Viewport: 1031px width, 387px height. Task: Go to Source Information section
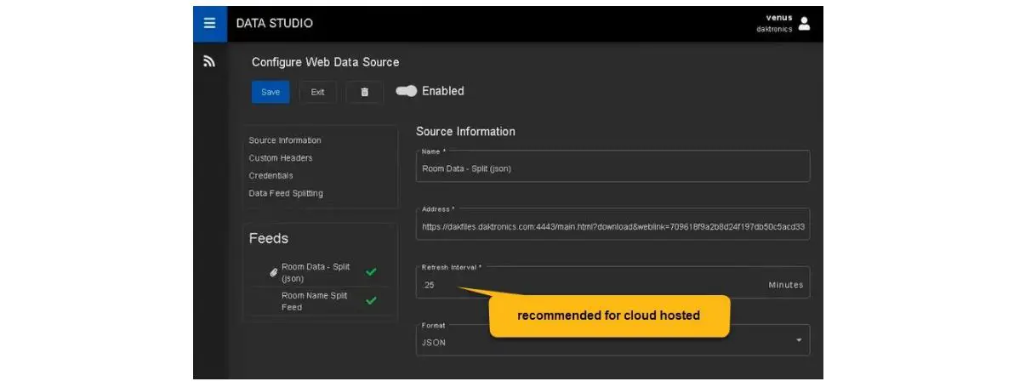(x=285, y=140)
